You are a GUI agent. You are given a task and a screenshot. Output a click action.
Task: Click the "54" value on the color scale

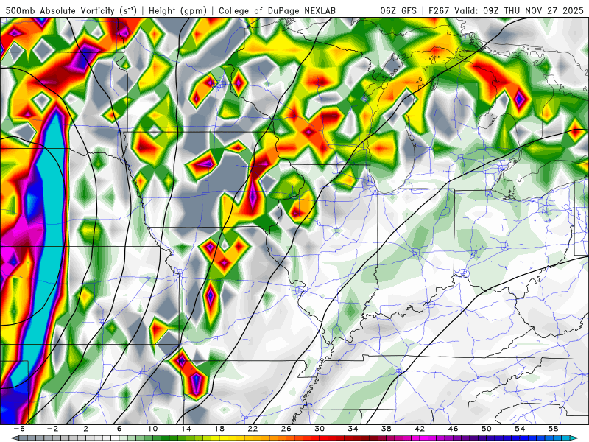click(x=520, y=429)
